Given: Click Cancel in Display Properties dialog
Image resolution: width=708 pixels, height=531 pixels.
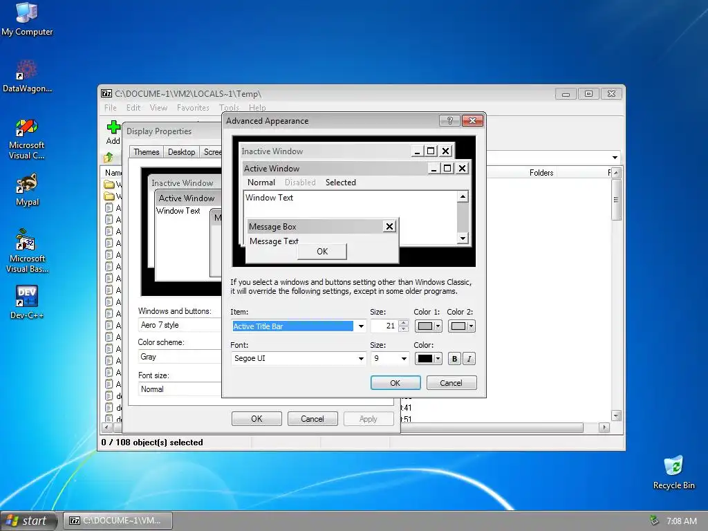Looking at the screenshot, I should 313,418.
